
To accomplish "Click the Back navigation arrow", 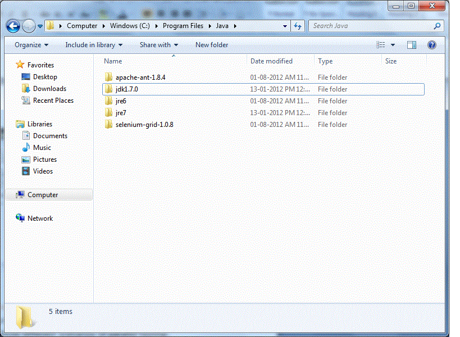I will pos(12,26).
